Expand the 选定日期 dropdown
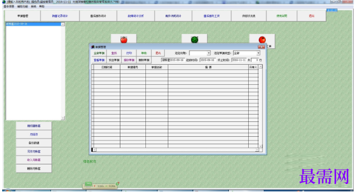This screenshot has height=193, width=359. (209, 53)
